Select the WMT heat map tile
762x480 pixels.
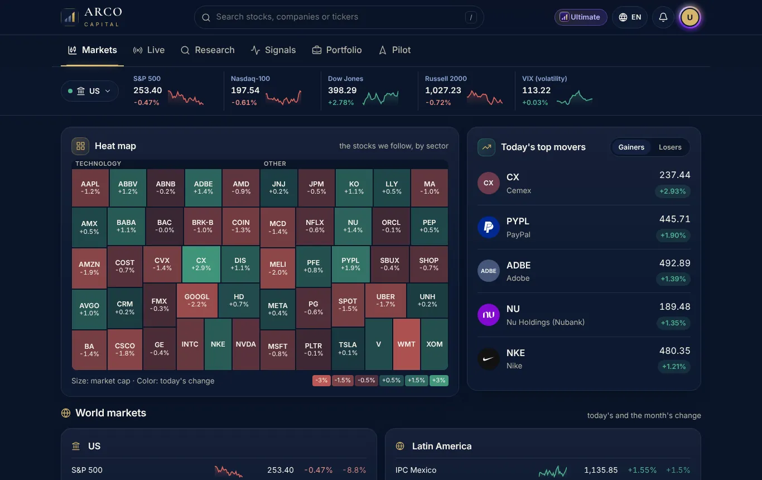point(407,344)
